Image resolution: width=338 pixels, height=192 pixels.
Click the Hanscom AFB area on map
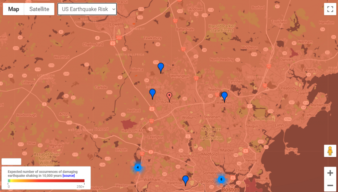127,131
